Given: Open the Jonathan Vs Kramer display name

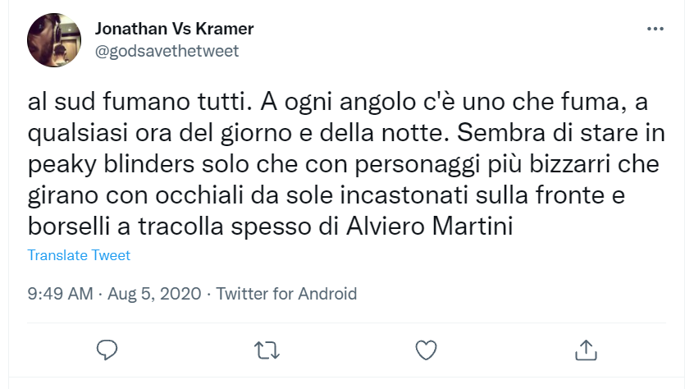Looking at the screenshot, I should click(175, 29).
